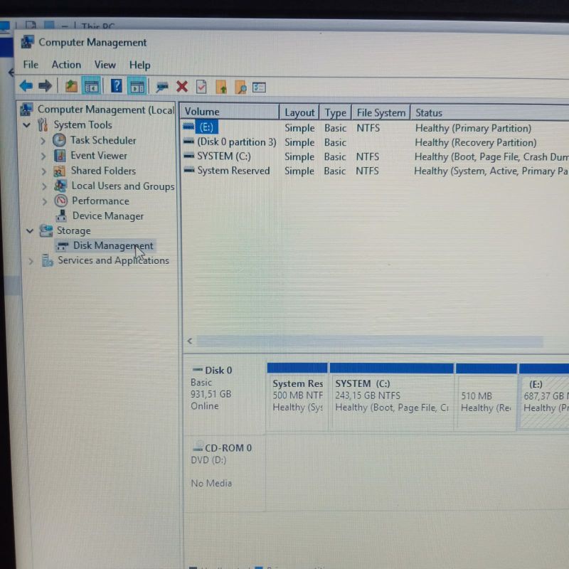Collapse the System Tools tree node
This screenshot has height=569, width=569.
coord(27,125)
